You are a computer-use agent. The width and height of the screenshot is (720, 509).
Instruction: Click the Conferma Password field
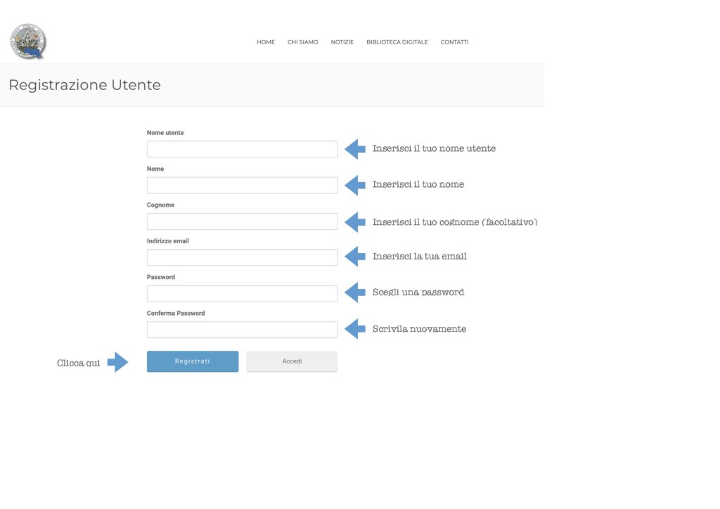pos(242,330)
